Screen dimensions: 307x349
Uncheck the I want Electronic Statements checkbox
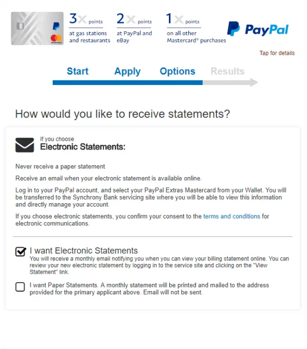click(x=20, y=252)
